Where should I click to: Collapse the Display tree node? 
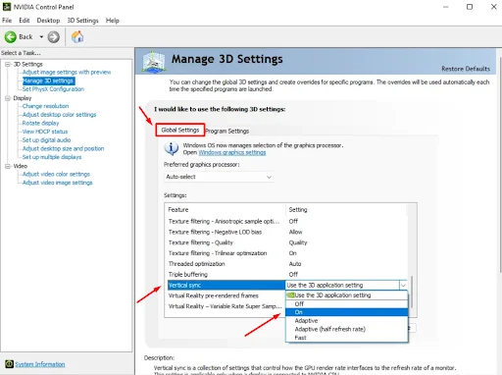click(8, 98)
